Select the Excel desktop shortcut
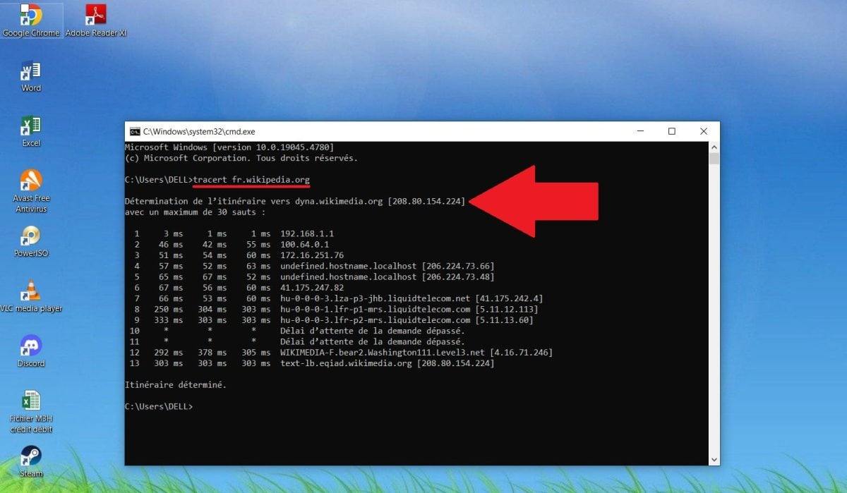 point(31,131)
